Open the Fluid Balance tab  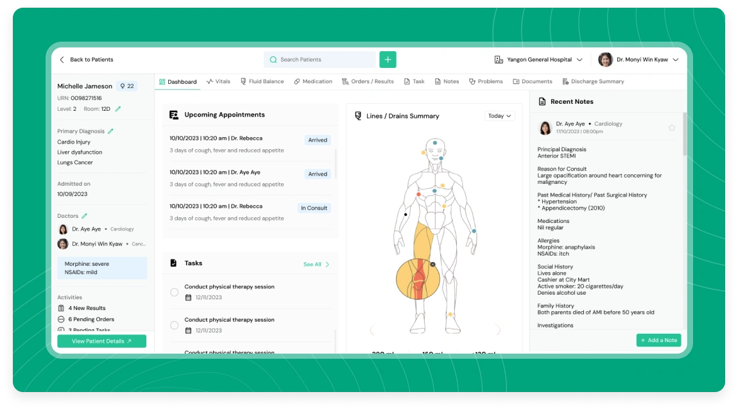[x=262, y=81]
